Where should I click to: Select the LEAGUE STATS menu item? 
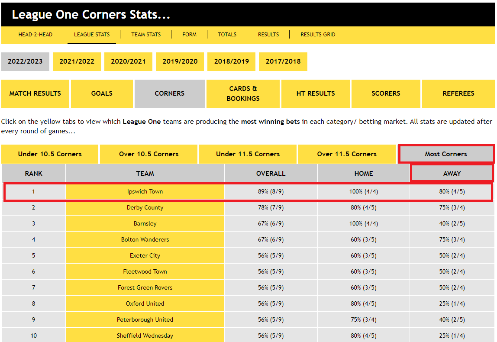click(x=92, y=35)
